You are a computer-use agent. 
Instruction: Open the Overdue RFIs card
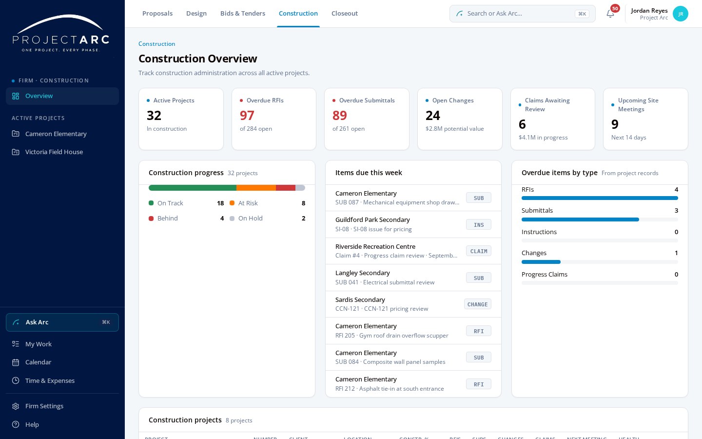pyautogui.click(x=274, y=119)
